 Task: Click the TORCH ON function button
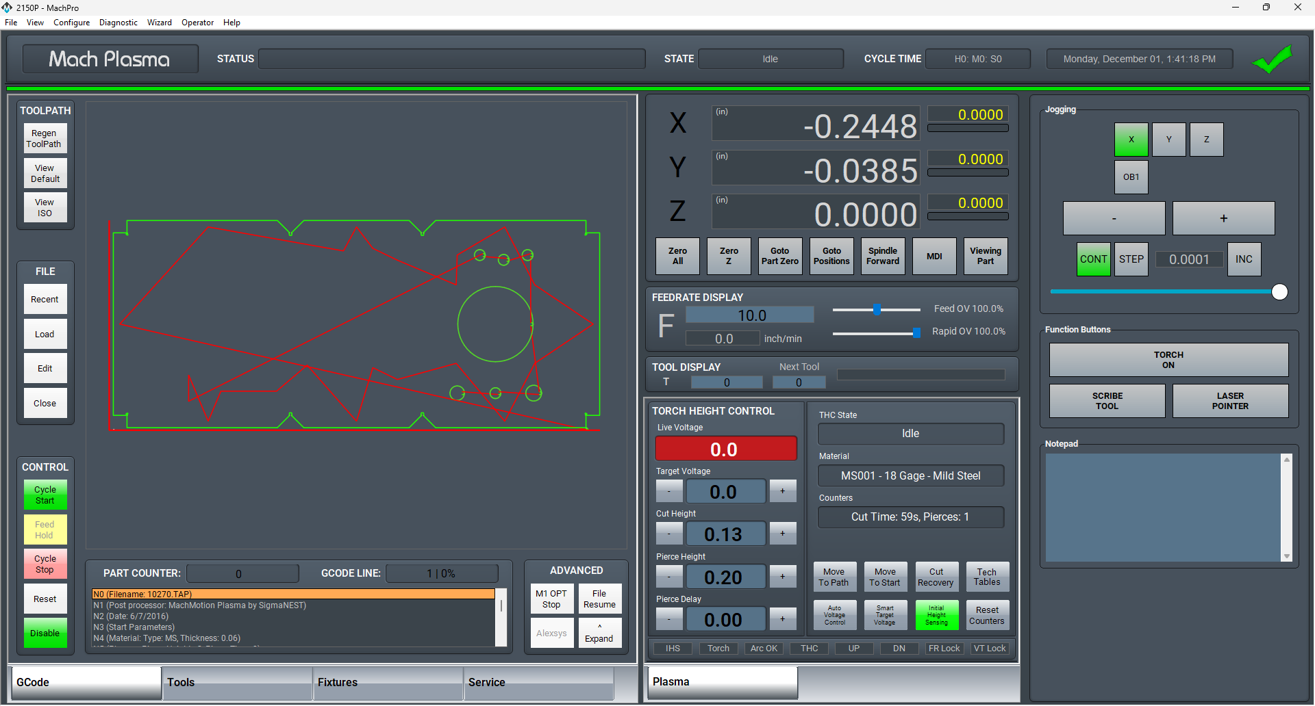[x=1168, y=360]
